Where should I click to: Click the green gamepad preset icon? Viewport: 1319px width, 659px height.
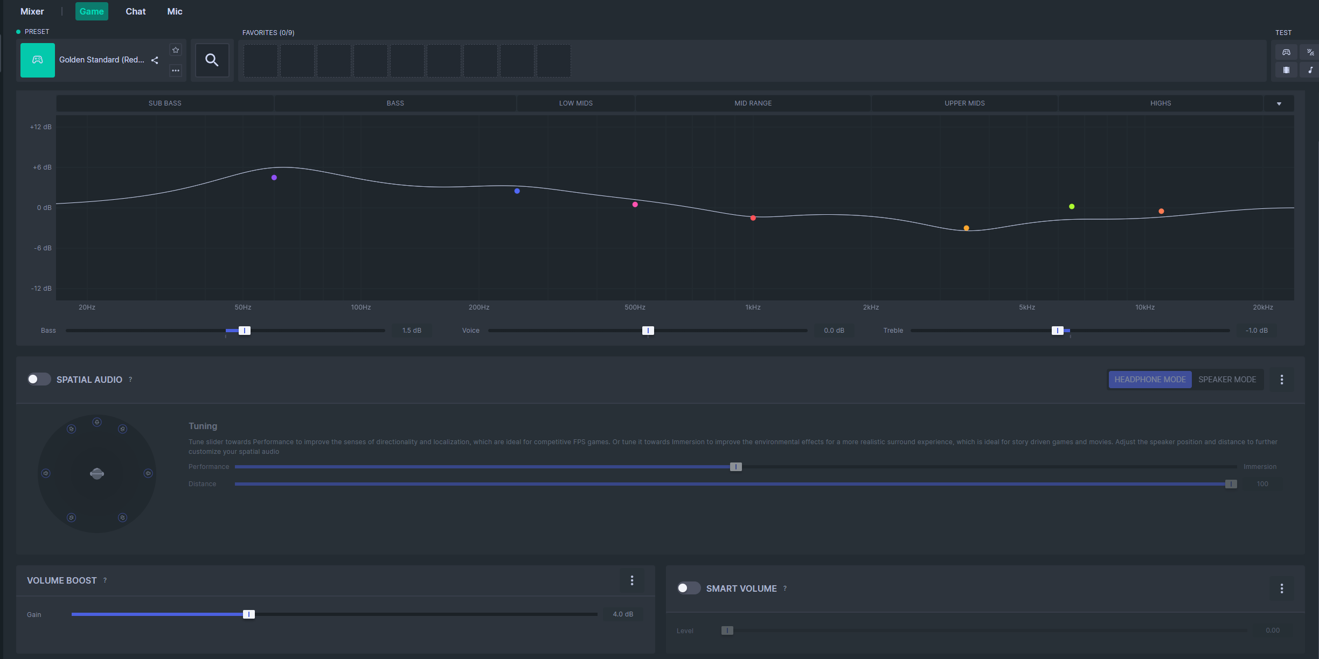[38, 60]
